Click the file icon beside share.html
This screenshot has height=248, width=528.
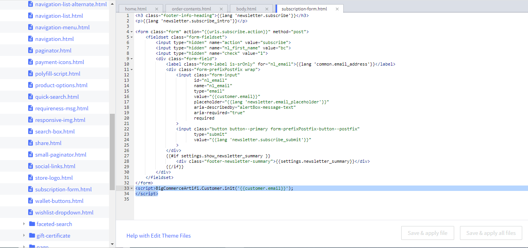click(x=31, y=143)
